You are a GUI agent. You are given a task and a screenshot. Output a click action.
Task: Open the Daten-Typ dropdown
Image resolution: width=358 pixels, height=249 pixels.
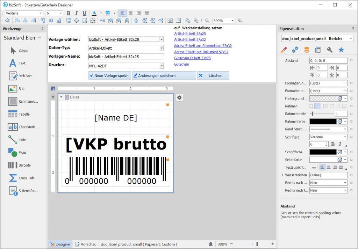[x=162, y=48]
